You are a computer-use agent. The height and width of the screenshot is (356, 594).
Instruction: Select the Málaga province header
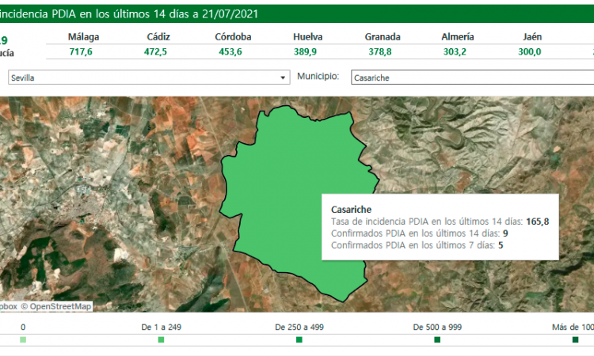83,37
